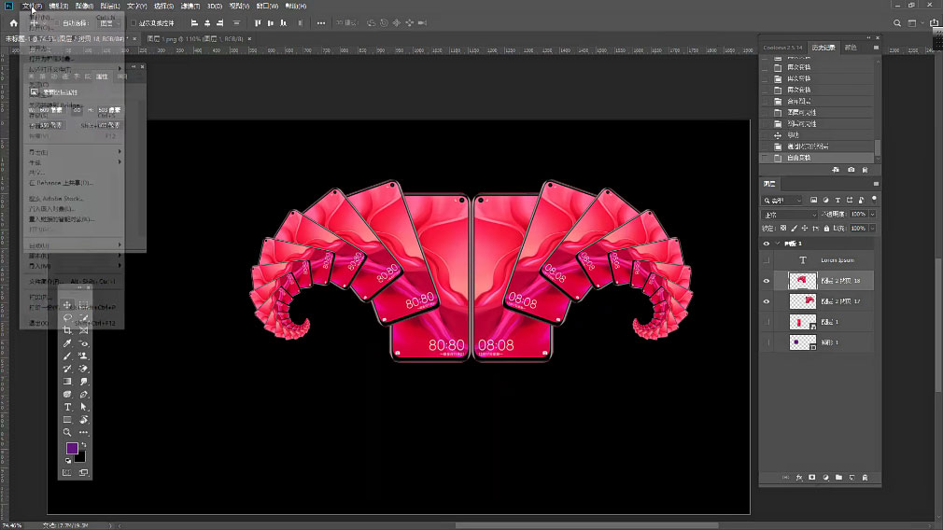Screen dimensions: 943x530
Task: Filter layers by type (T) icon
Action: (x=837, y=200)
